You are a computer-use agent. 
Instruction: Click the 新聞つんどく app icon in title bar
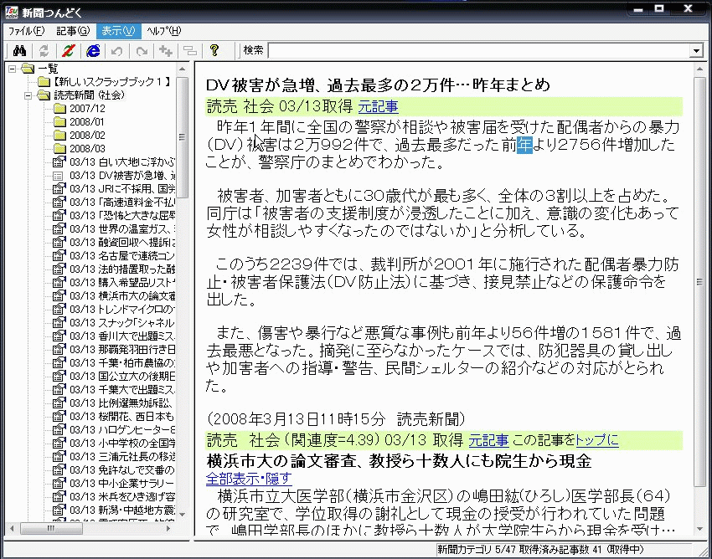coord(12,12)
